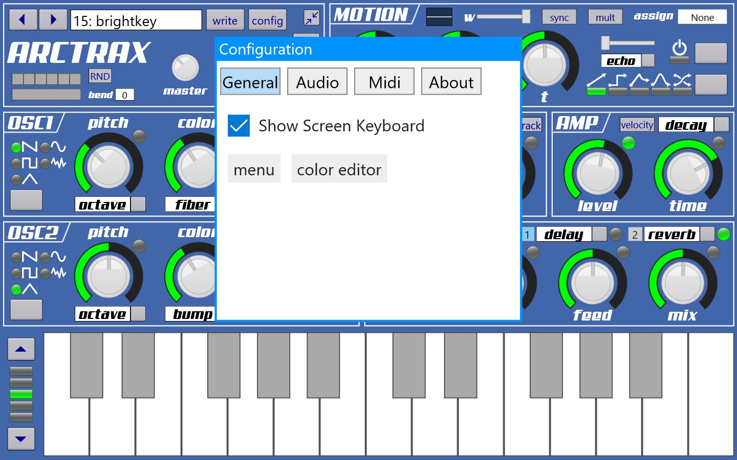Go to the next preset arrow
The height and width of the screenshot is (460, 737).
tap(53, 20)
